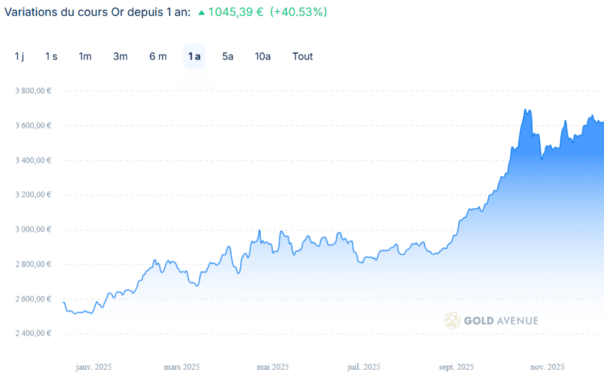The width and height of the screenshot is (604, 381).
Task: Click the janv. 2025 axis label
Action: point(93,367)
